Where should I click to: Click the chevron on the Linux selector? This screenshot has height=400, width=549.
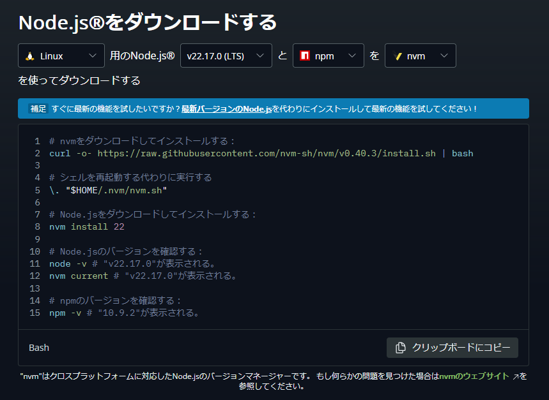[x=91, y=56]
